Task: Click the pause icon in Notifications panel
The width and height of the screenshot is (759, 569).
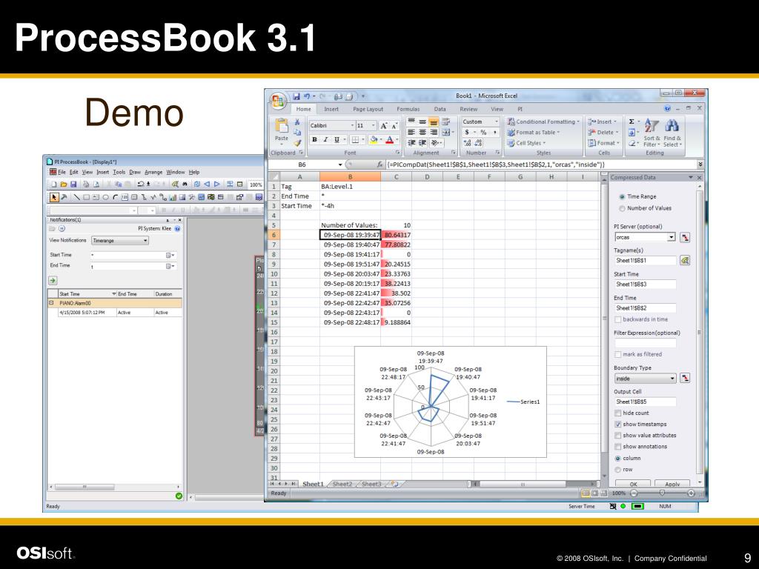Action: tap(62, 229)
